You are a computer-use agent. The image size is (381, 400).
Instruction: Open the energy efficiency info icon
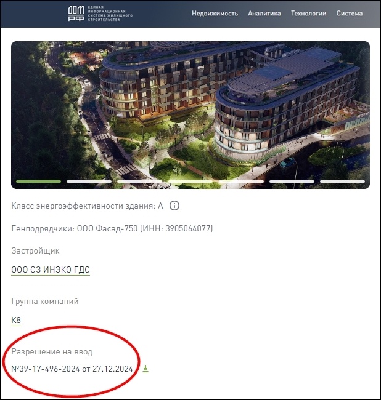(x=174, y=206)
